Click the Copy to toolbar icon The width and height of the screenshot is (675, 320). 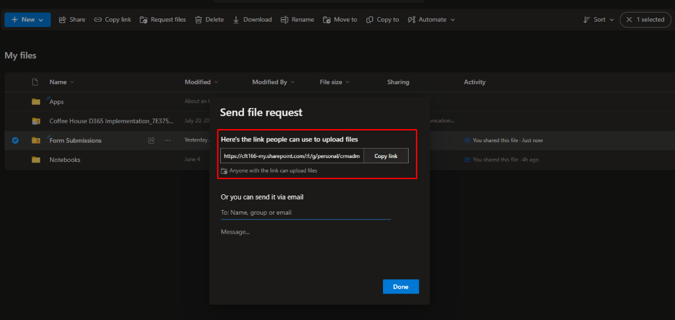pos(370,20)
